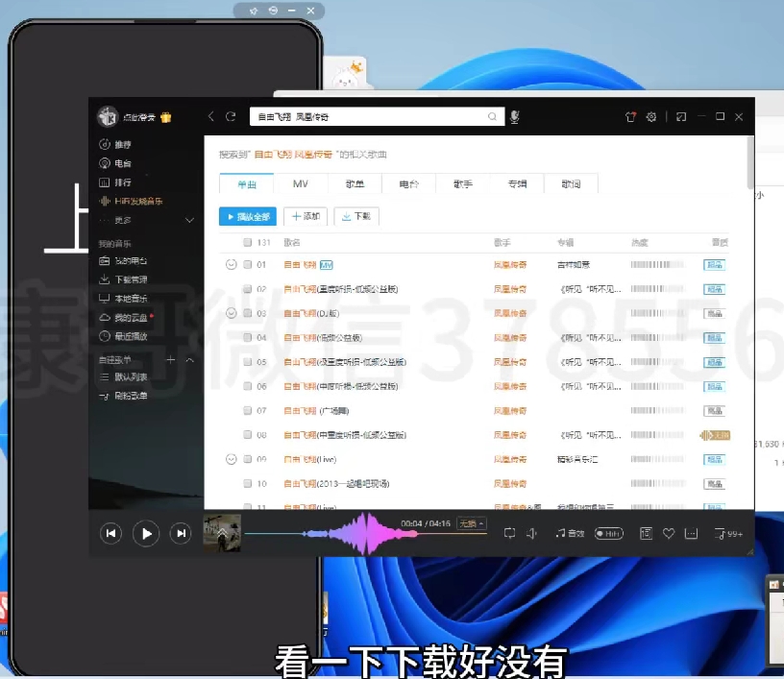The image size is (784, 679).
Task: Collapse the 自建歌单 playlist section
Action: [x=189, y=359]
